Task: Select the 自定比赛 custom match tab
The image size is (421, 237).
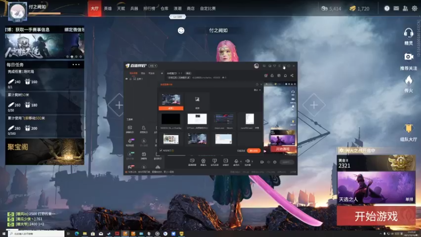Action: point(208,8)
